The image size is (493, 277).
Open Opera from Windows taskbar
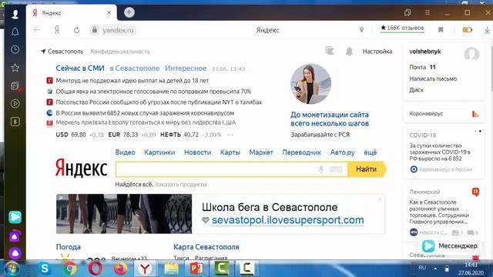[x=95, y=269]
